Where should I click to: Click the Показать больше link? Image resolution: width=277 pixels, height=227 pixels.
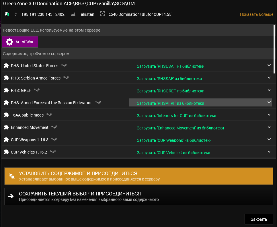pos(257,14)
